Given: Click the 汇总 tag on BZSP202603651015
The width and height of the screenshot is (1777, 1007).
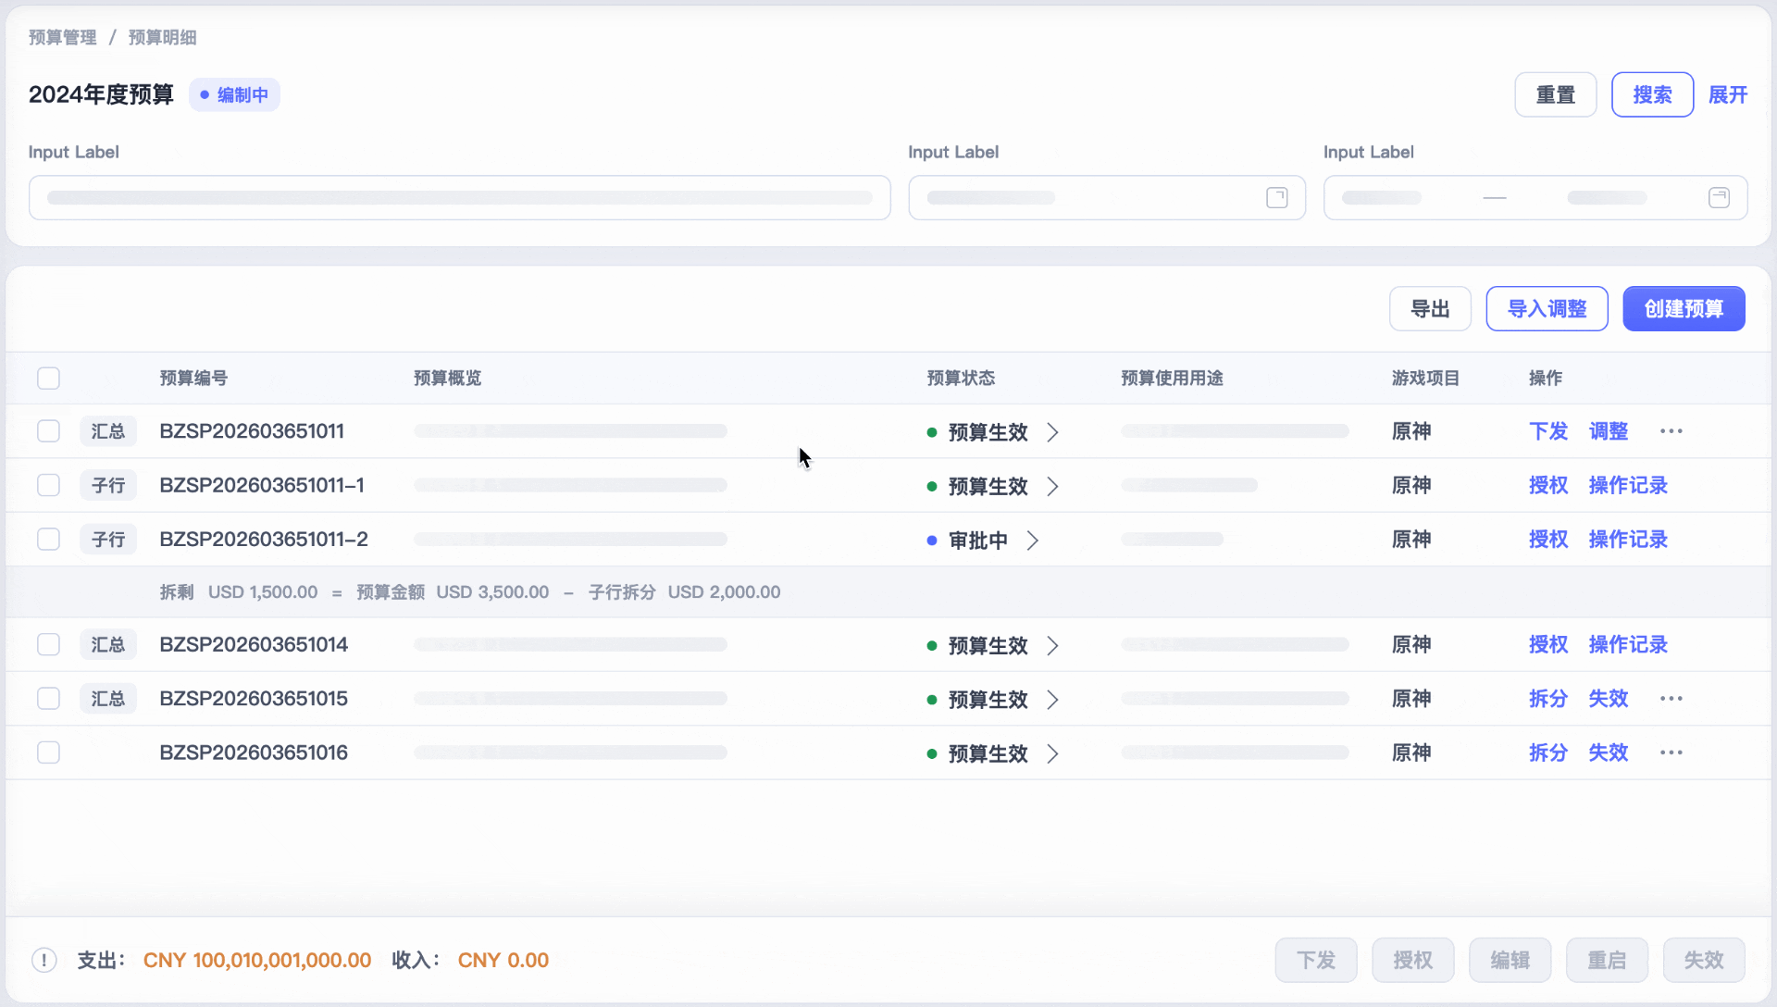Looking at the screenshot, I should point(108,699).
